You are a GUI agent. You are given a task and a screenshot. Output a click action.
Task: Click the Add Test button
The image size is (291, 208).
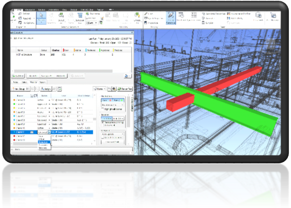coord(18,76)
